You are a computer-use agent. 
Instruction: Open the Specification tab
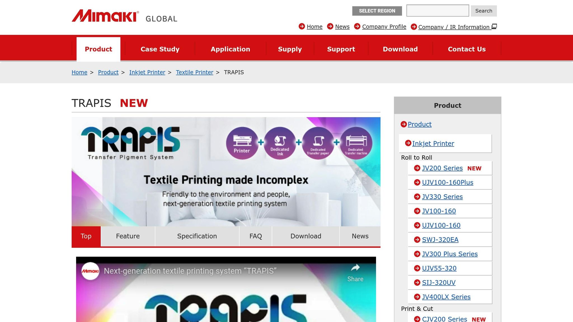197,236
